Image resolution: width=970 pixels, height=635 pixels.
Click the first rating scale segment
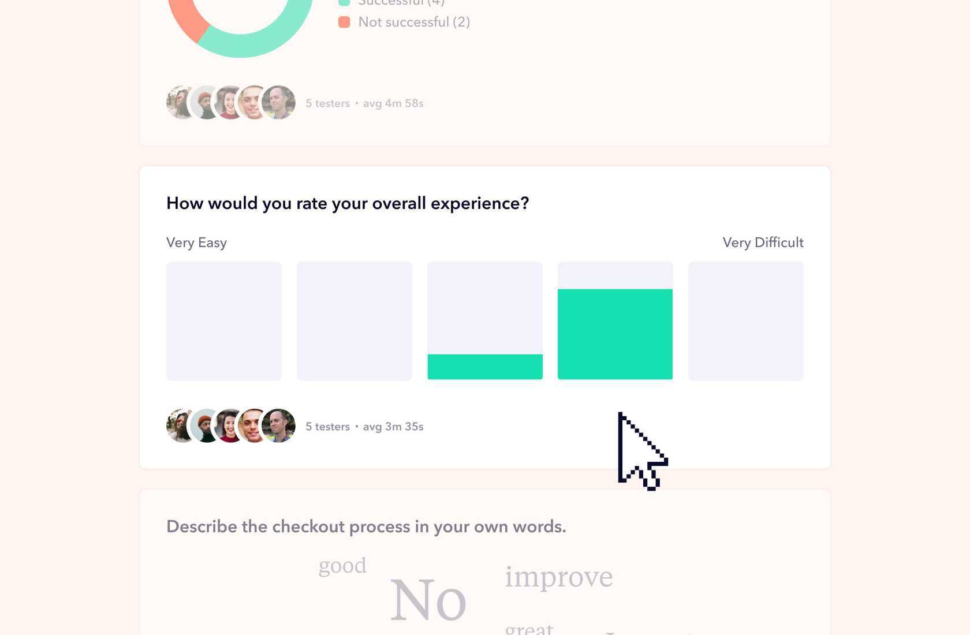coord(223,321)
